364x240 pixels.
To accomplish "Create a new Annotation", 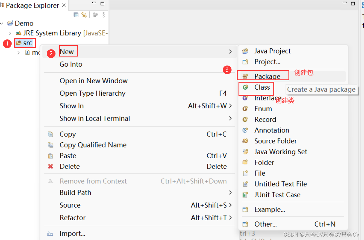I will [x=272, y=130].
